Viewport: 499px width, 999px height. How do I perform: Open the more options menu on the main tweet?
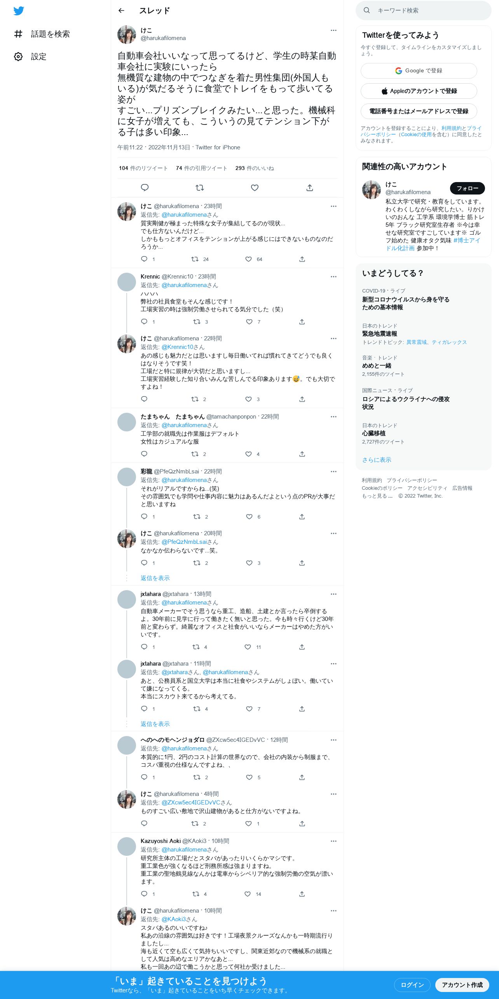click(333, 30)
